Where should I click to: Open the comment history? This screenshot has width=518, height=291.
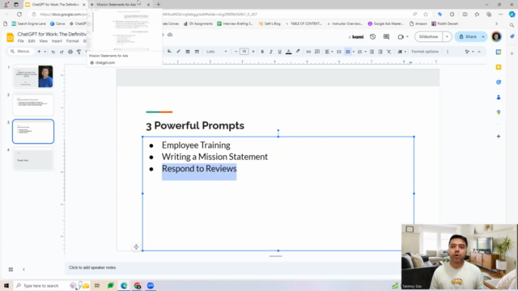386,36
